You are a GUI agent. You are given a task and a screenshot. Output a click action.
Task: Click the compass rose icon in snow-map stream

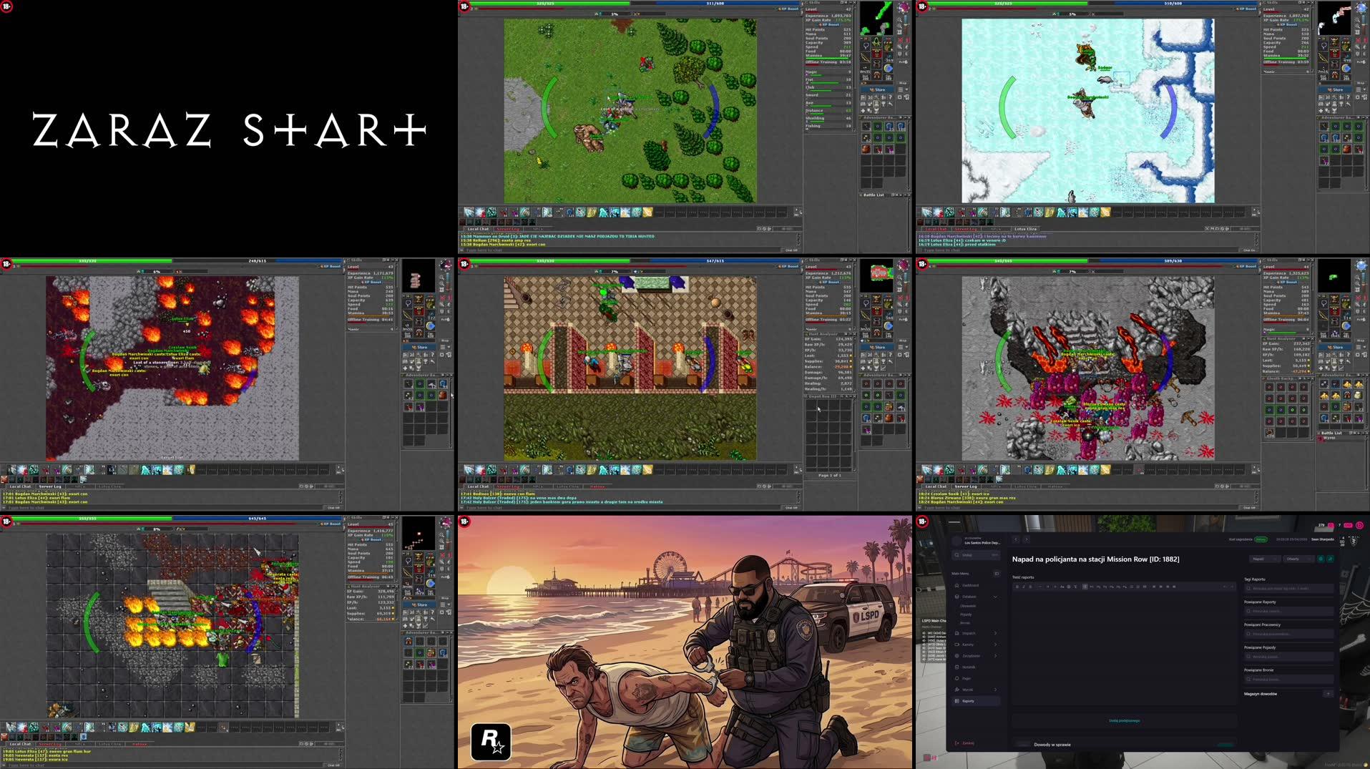click(x=1361, y=8)
